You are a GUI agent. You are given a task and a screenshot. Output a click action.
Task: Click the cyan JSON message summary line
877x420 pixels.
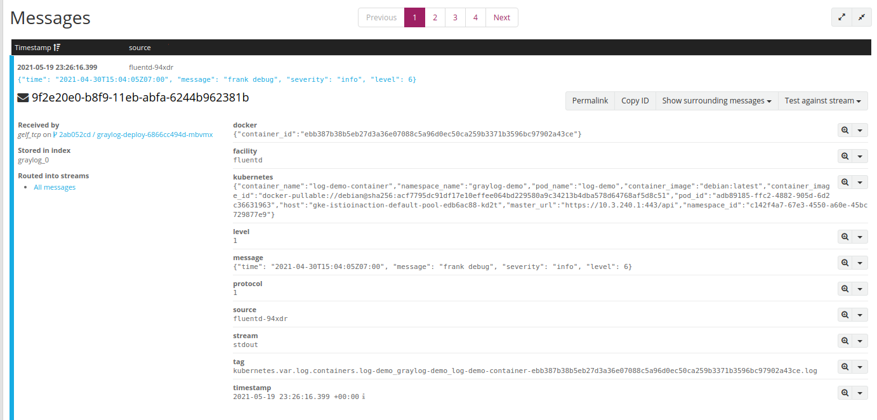(216, 79)
